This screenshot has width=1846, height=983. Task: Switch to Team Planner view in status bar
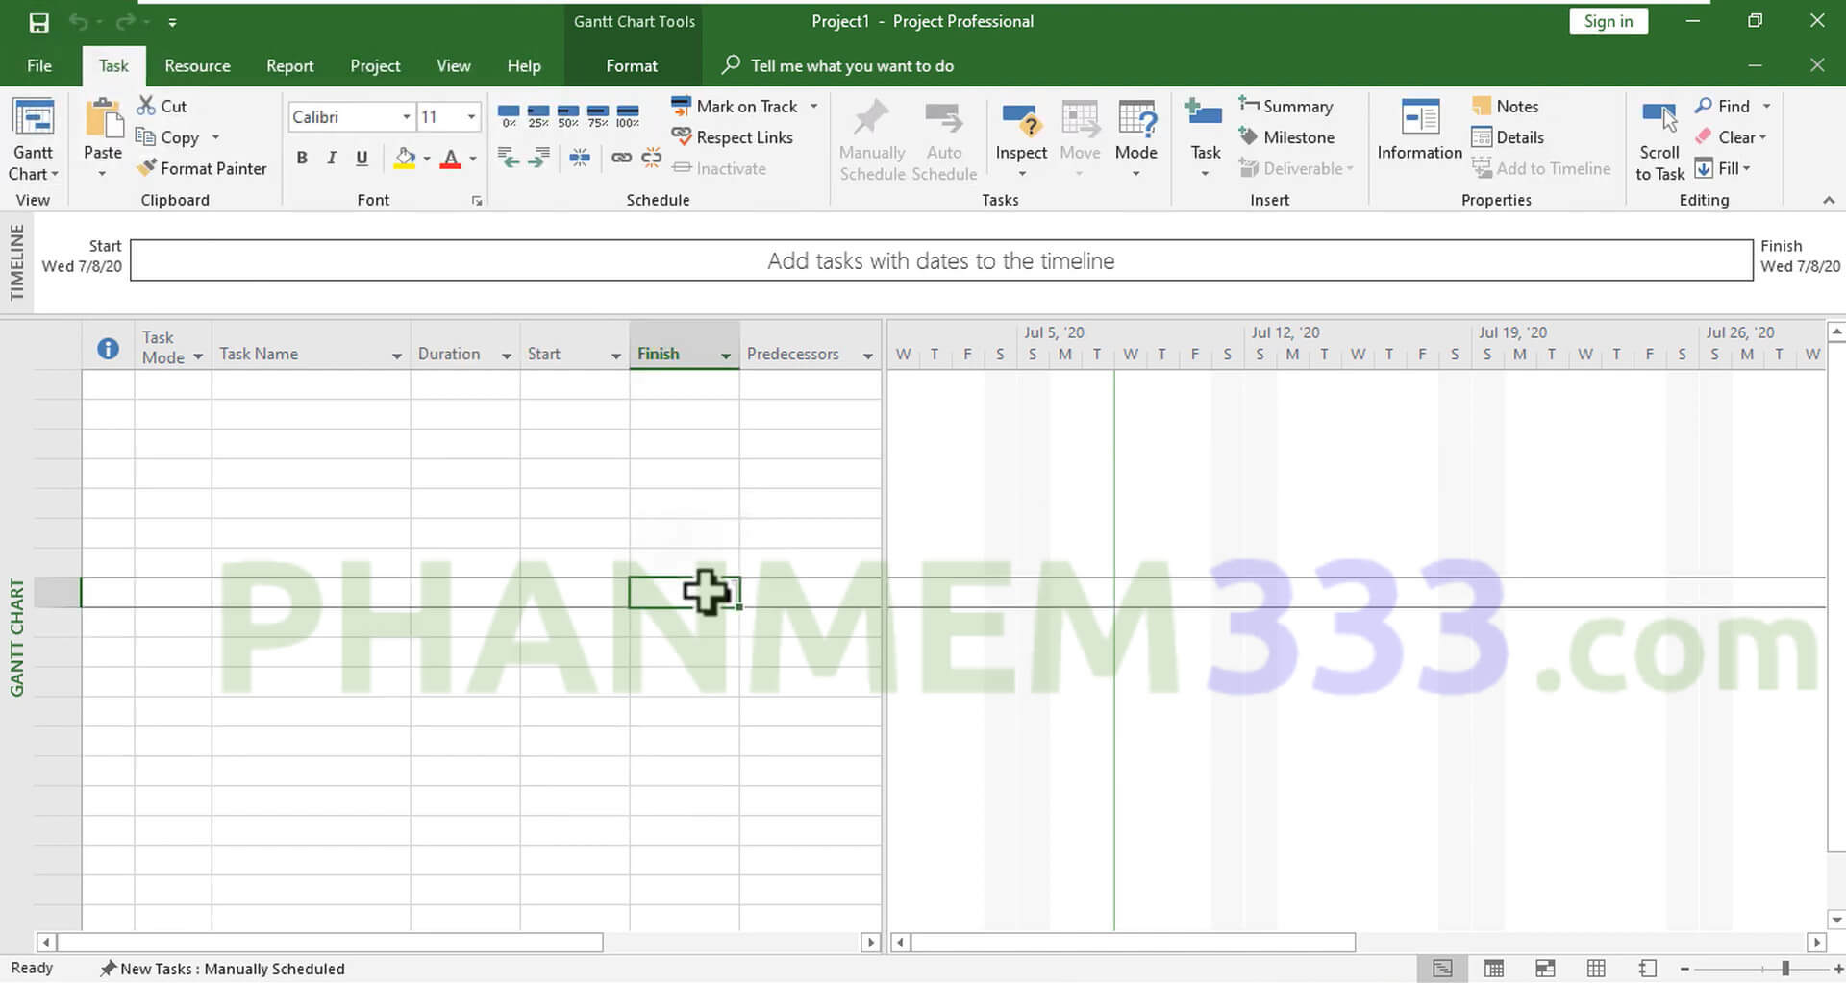pos(1545,969)
